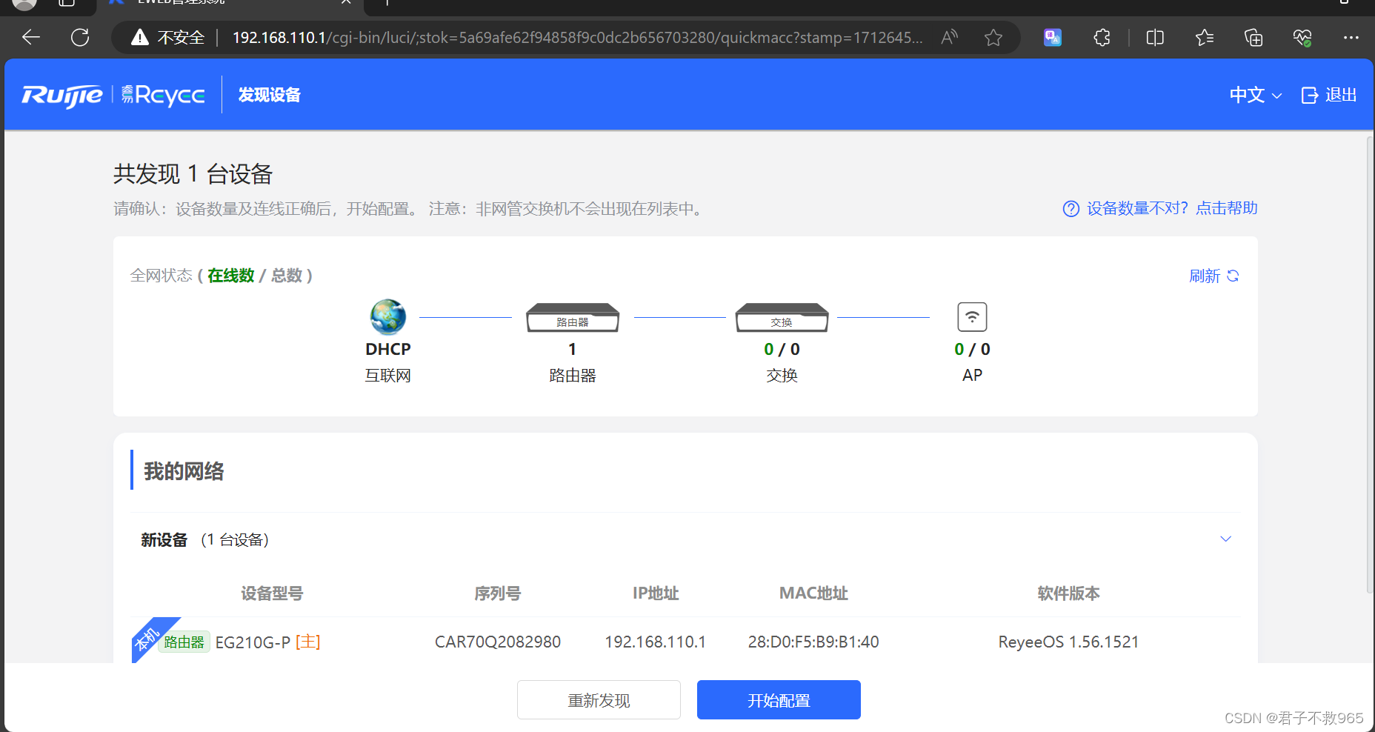
Task: Click the AP wireless icon in topology
Action: 971,316
